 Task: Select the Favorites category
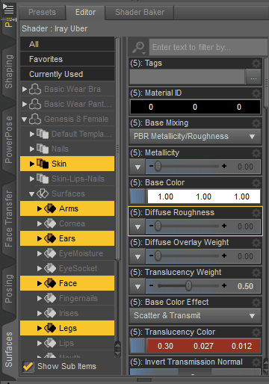pyautogui.click(x=67, y=59)
